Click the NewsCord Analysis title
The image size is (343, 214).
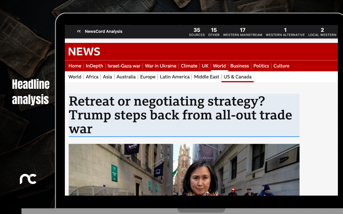click(103, 31)
